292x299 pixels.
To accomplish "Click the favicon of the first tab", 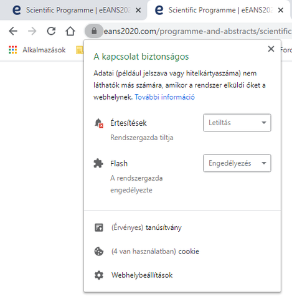I will [17, 10].
